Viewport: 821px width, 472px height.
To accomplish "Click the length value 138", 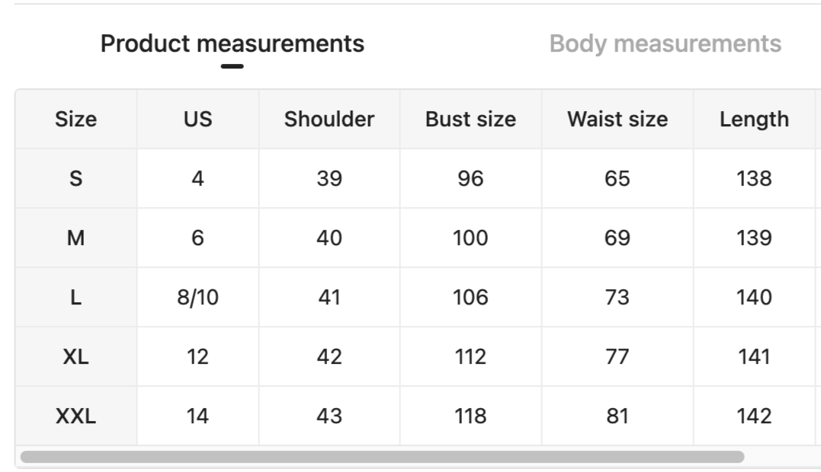I will tap(754, 179).
